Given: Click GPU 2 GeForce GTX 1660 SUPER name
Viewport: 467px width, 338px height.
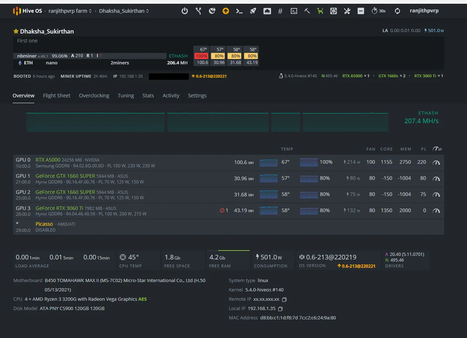Looking at the screenshot, I should click(65, 192).
